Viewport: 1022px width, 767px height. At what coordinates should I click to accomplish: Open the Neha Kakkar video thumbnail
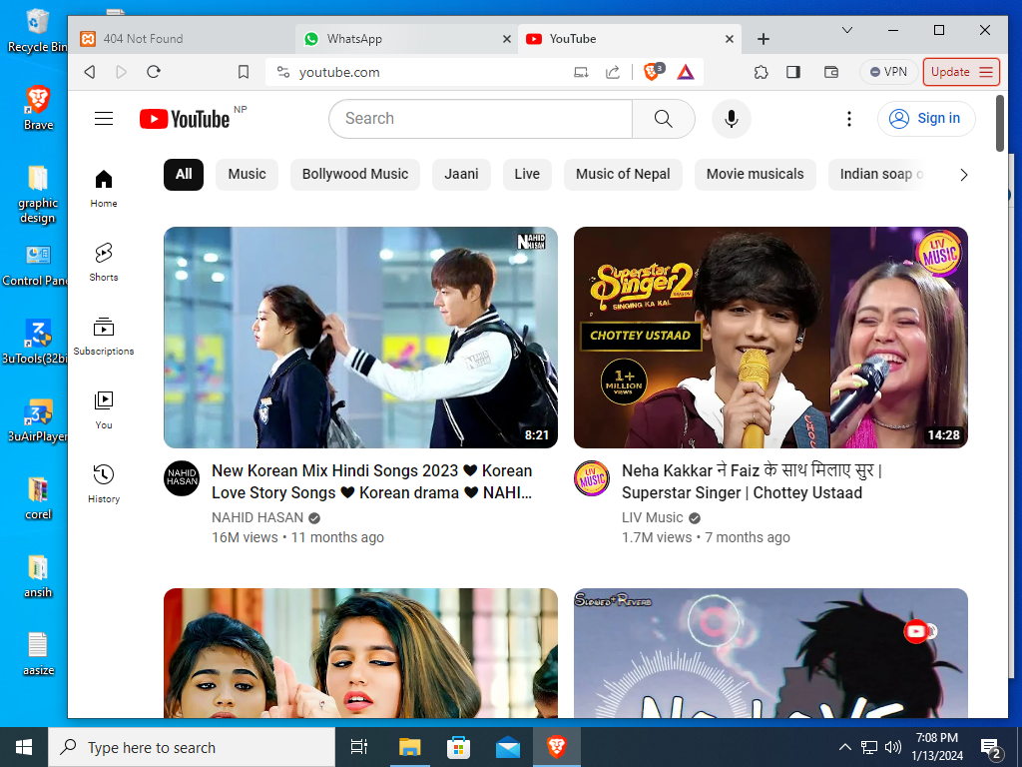point(770,338)
